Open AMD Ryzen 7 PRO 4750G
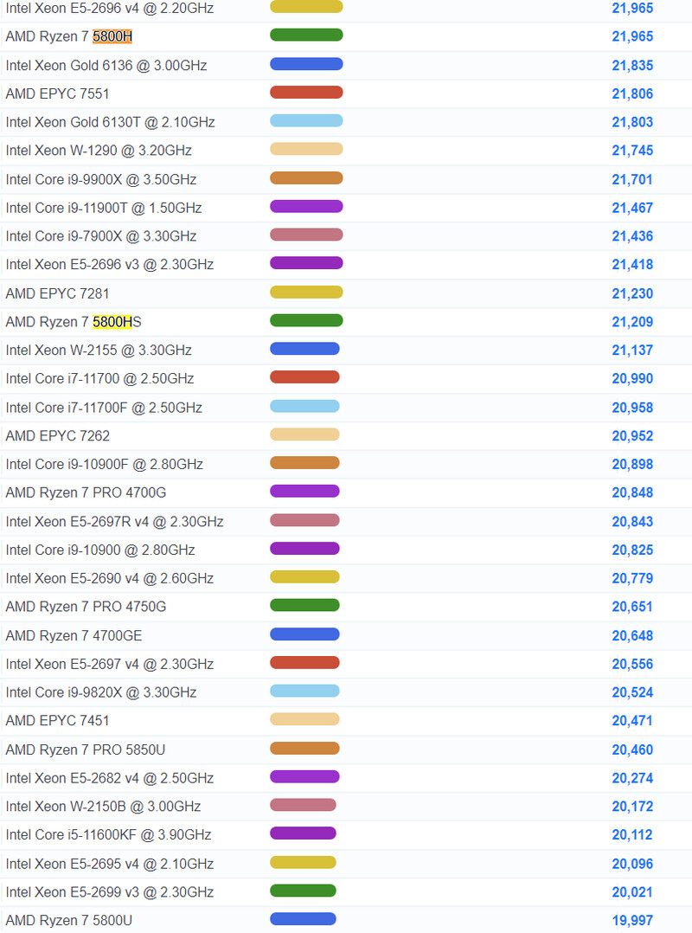 (x=86, y=607)
